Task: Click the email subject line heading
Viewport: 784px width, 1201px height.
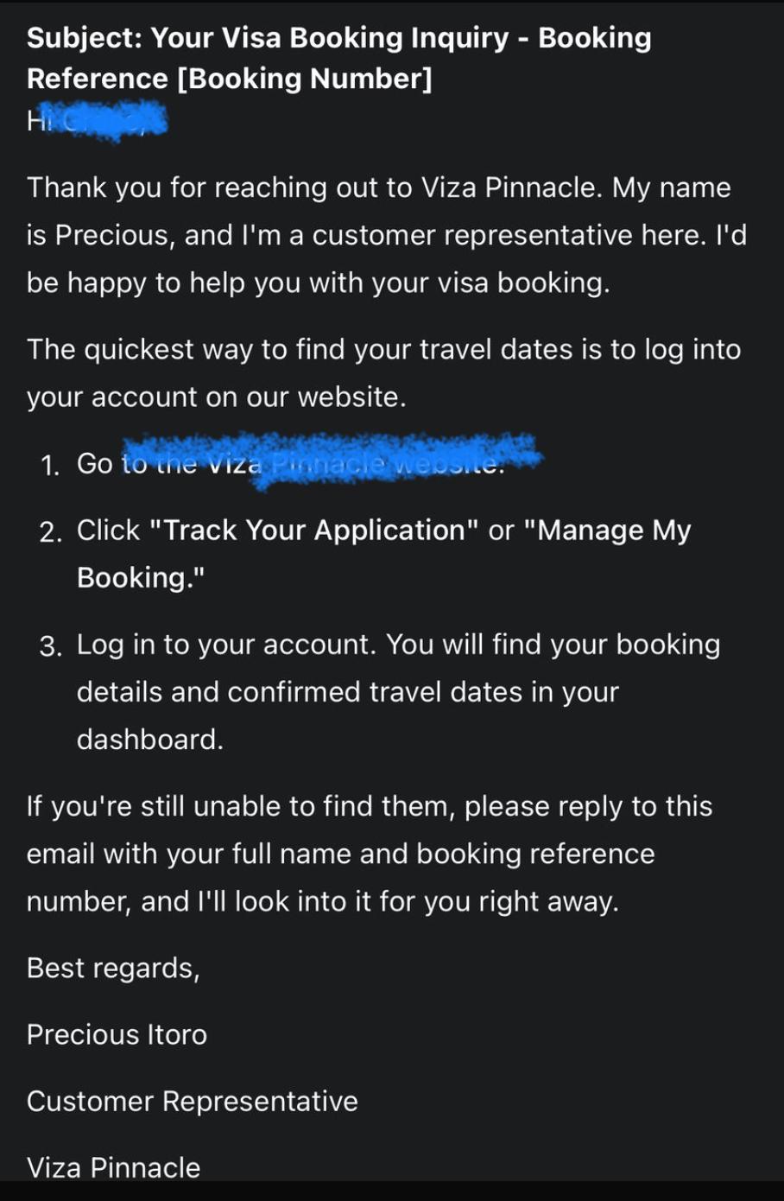Action: 338,58
